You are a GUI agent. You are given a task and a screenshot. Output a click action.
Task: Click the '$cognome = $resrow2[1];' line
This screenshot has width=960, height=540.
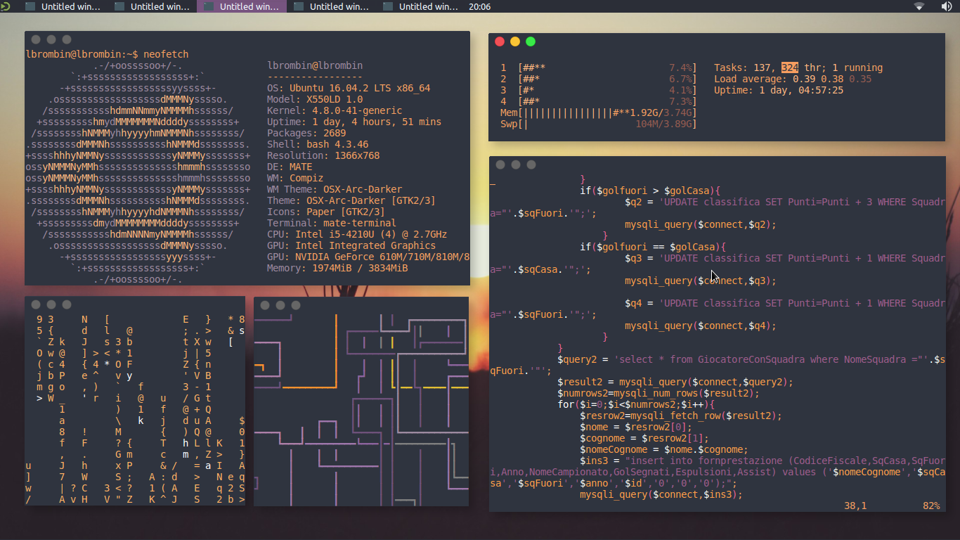644,438
